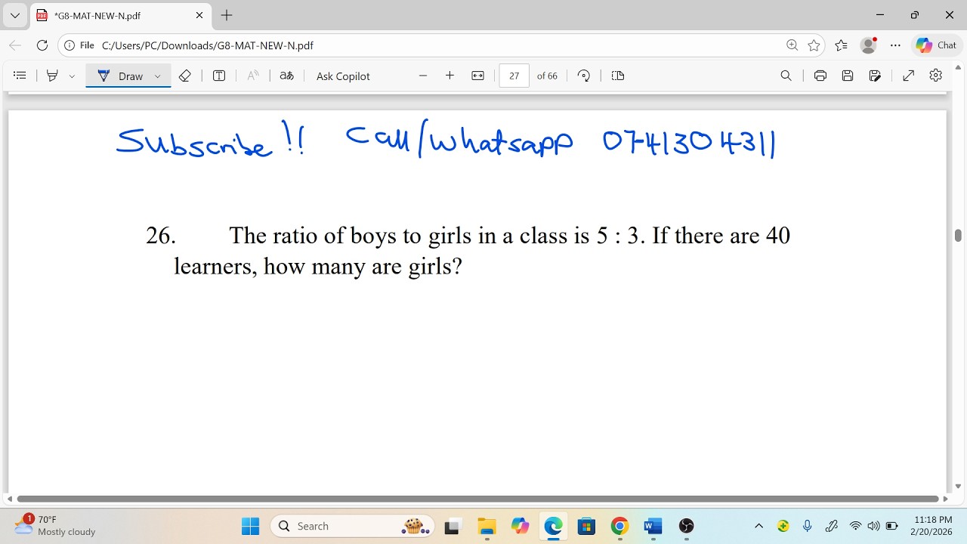Zoom in with the plus button
Screen dimensions: 967x544
(x=450, y=76)
